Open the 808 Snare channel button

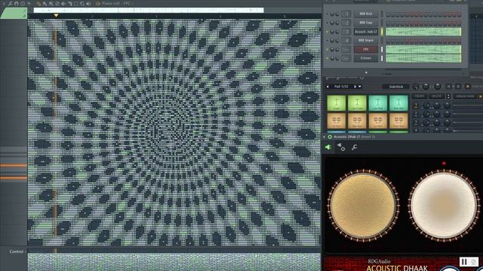click(x=365, y=41)
